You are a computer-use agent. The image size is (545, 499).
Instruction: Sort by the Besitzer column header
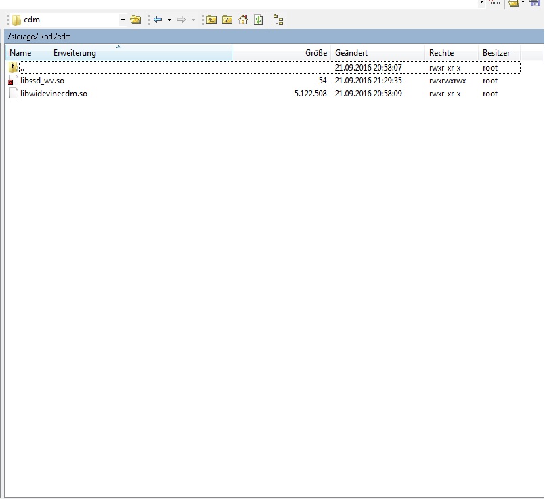click(x=496, y=53)
